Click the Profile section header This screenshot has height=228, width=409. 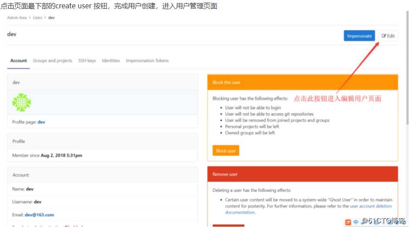click(102, 141)
